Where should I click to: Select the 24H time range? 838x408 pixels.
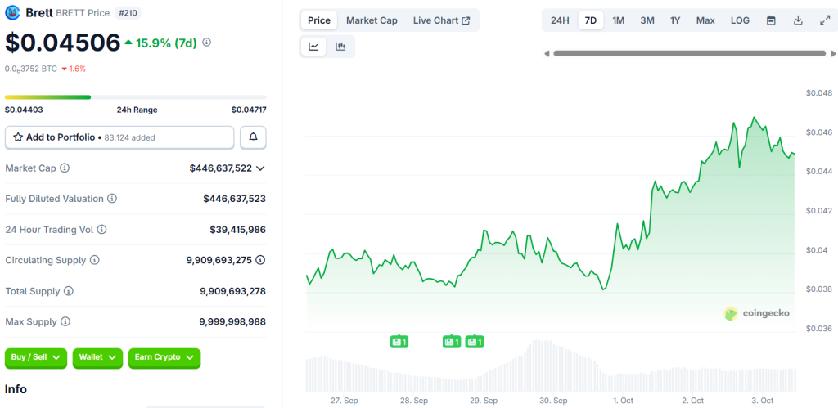pyautogui.click(x=560, y=20)
